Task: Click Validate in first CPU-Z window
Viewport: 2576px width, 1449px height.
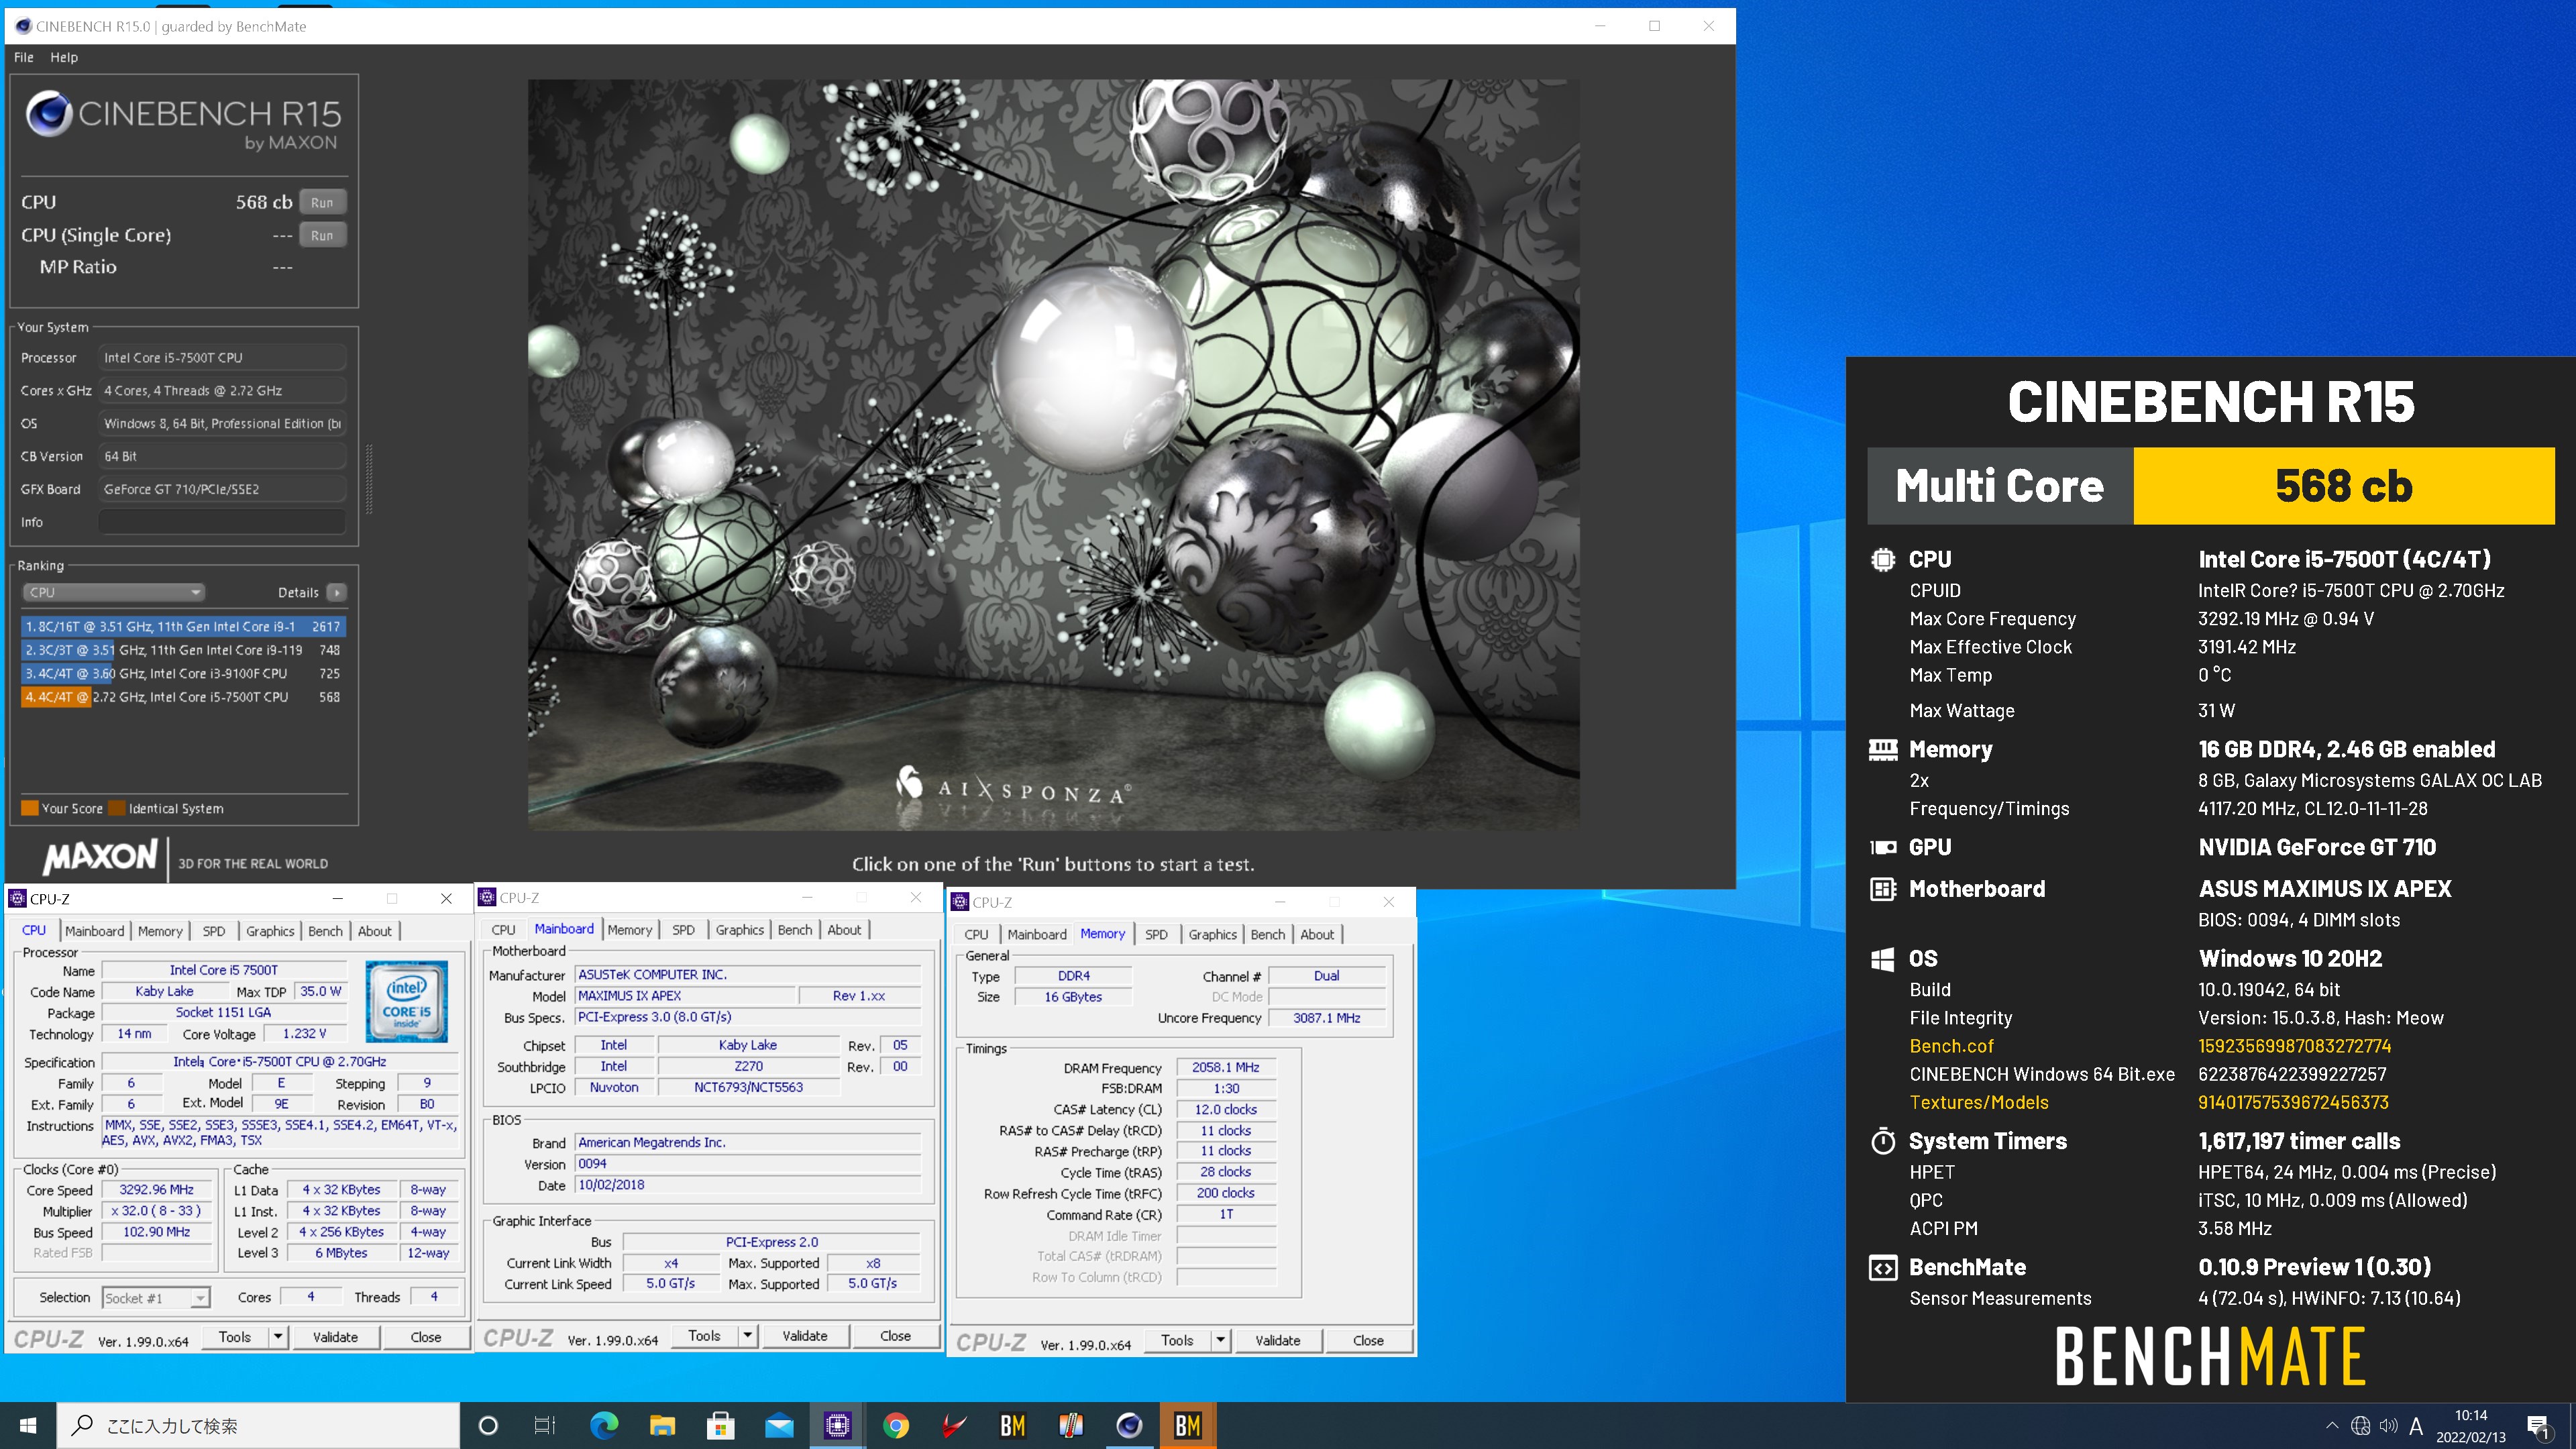Action: tap(335, 1337)
